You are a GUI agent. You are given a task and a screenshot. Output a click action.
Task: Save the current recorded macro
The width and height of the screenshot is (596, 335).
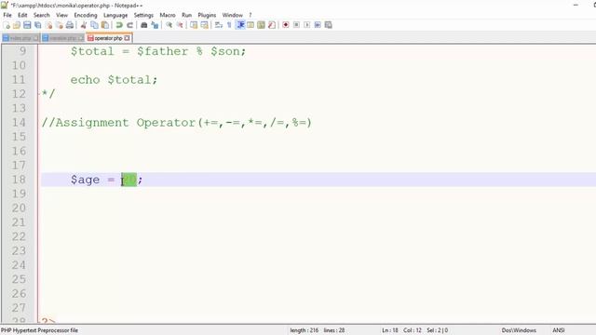click(x=328, y=25)
